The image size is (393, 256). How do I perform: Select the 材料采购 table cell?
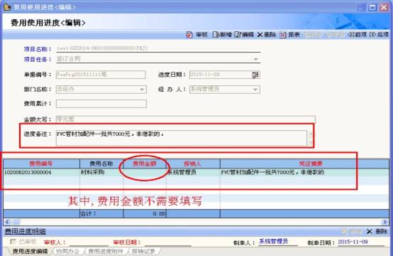[x=102, y=173]
